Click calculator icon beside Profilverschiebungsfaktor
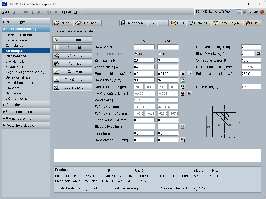The width and height of the screenshot is (266, 199). click(183, 73)
